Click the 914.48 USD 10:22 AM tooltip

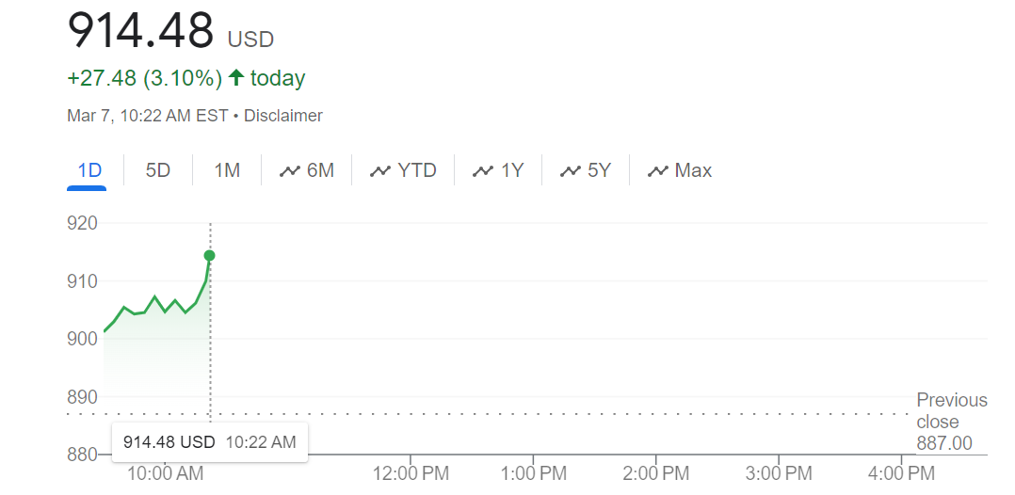(209, 441)
